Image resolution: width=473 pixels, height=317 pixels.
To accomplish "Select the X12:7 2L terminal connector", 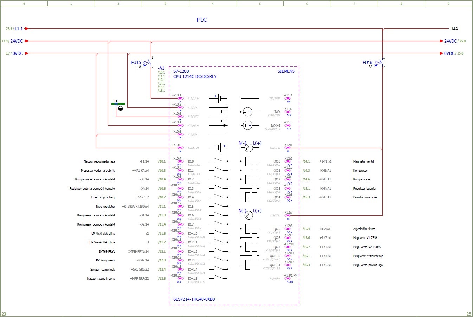I will (287, 215).
